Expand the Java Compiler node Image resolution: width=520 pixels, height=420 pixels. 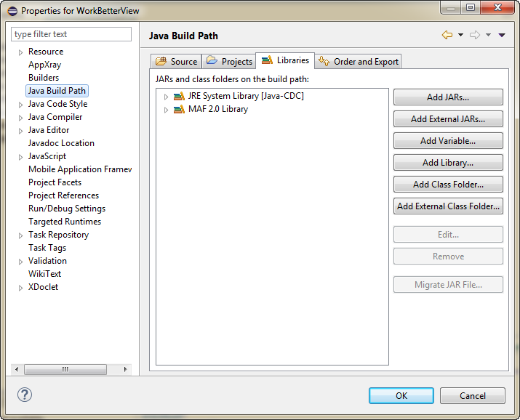[20, 118]
